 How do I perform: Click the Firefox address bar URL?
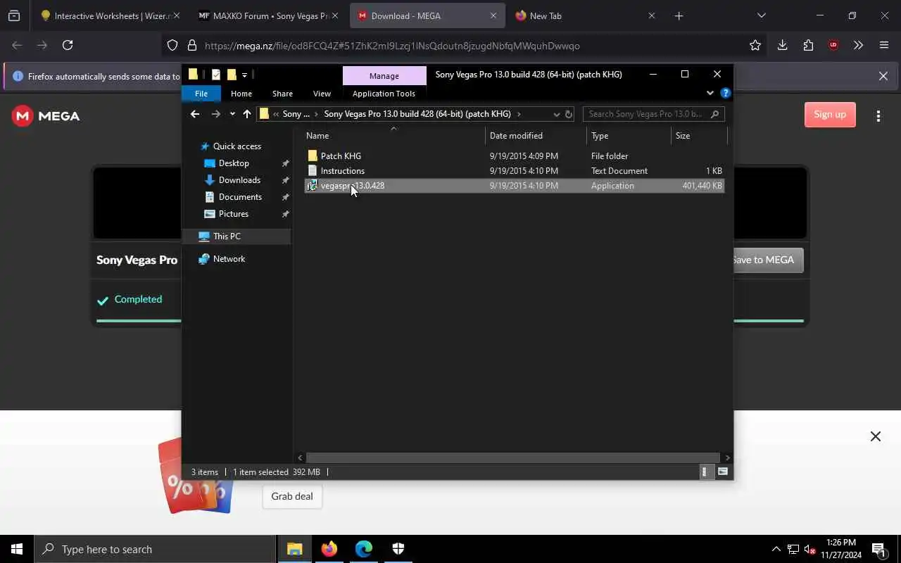[392, 46]
